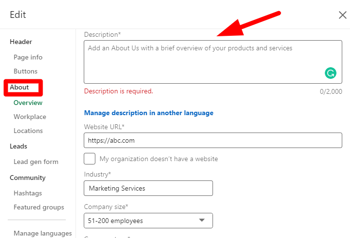Click inside the Description text area
Screen dimensions: 350x238
pos(203,61)
